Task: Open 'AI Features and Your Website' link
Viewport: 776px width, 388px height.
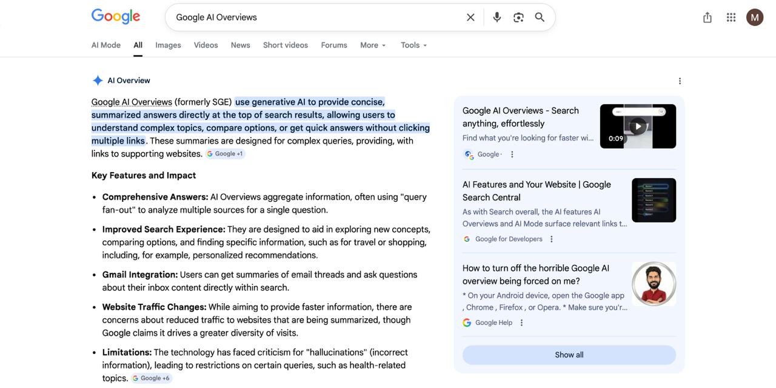Action: [x=537, y=191]
